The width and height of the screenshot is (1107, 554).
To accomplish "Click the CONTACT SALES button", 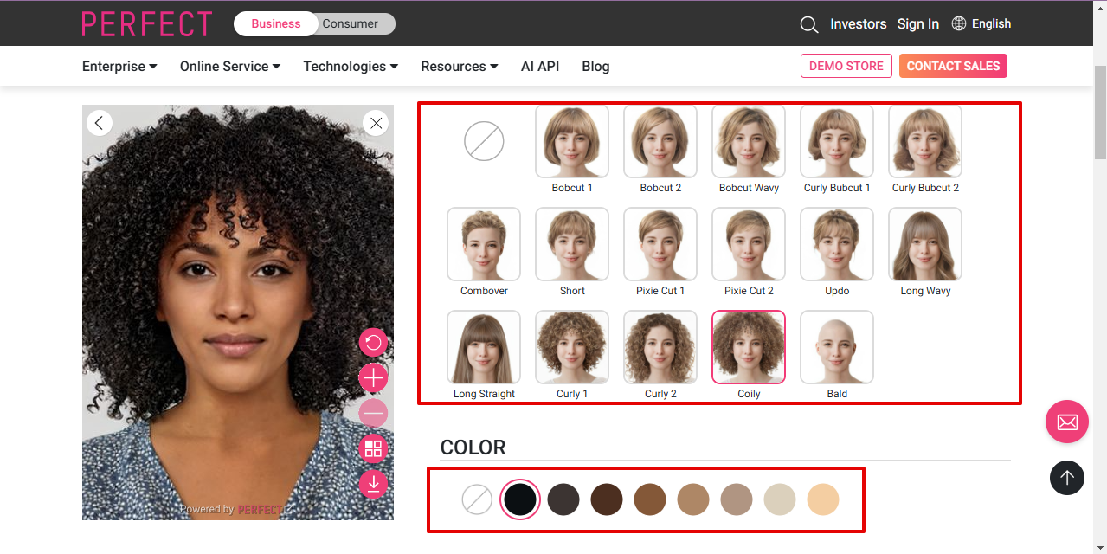I will (x=953, y=66).
